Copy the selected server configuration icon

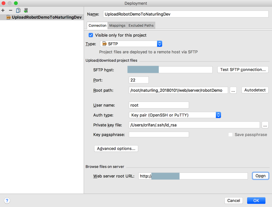coord(18,11)
